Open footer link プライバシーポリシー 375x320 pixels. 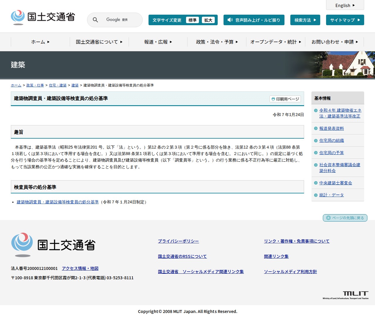click(178, 241)
